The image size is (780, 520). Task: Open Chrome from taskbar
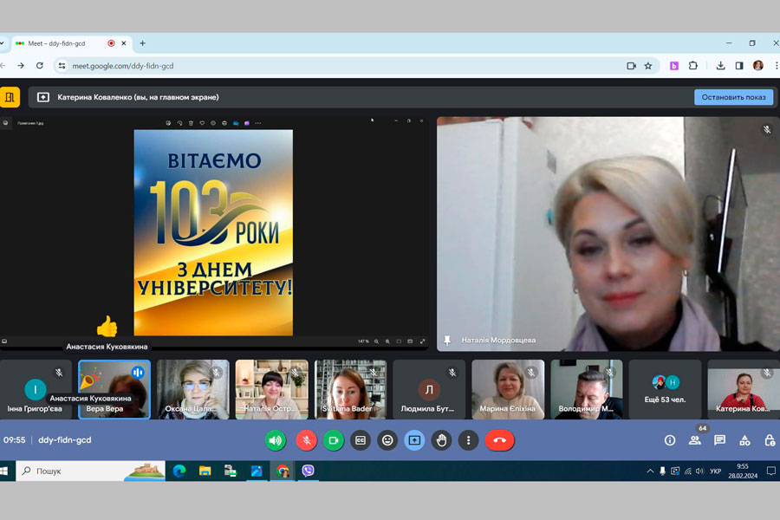[x=283, y=471]
